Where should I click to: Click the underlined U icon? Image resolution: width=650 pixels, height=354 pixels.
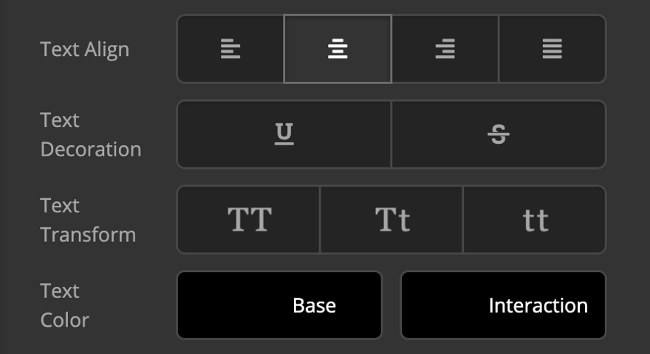284,133
